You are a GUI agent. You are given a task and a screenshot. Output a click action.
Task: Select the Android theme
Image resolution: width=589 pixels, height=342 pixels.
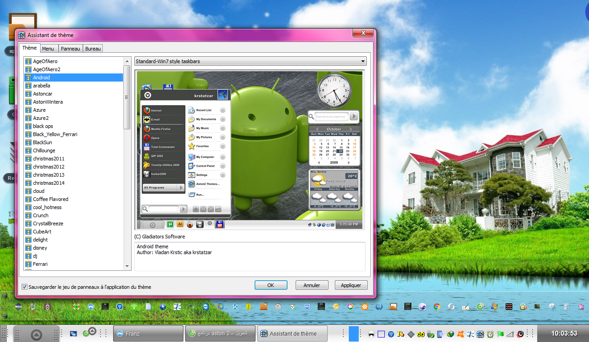click(x=74, y=78)
